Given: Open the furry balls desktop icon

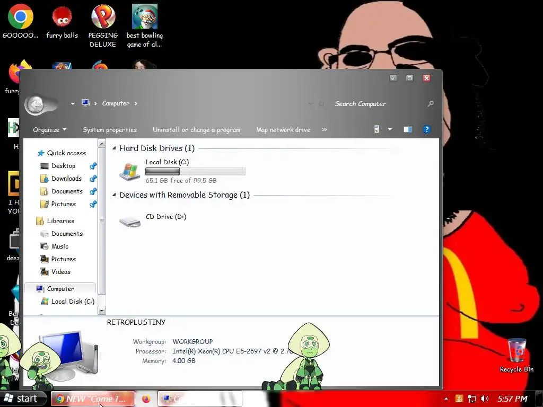Looking at the screenshot, I should coord(62,21).
